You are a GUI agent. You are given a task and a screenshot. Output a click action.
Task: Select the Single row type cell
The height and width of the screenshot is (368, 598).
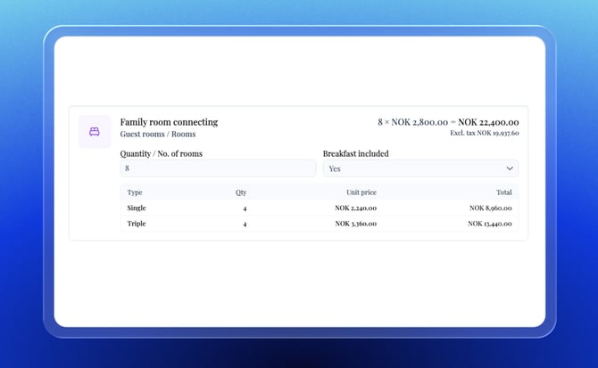coord(137,209)
